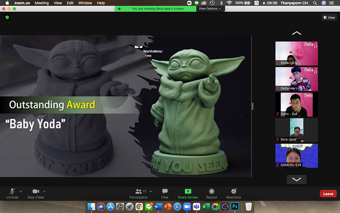Open the Reactions emoji menu
The width and height of the screenshot is (340, 213).
[233, 194]
